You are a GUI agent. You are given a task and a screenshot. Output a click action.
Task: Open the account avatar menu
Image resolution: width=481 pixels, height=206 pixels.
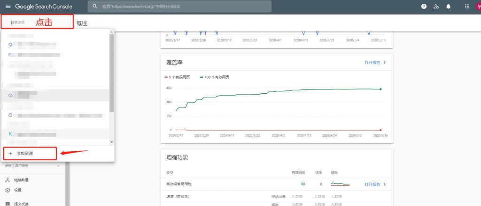[478, 7]
